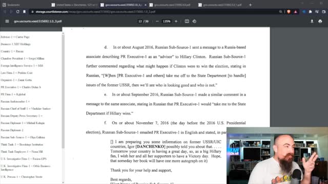328x184 pixels.
Task: Click 'Law Firm-1 = Perkins Coie' note
Action: (16, 73)
